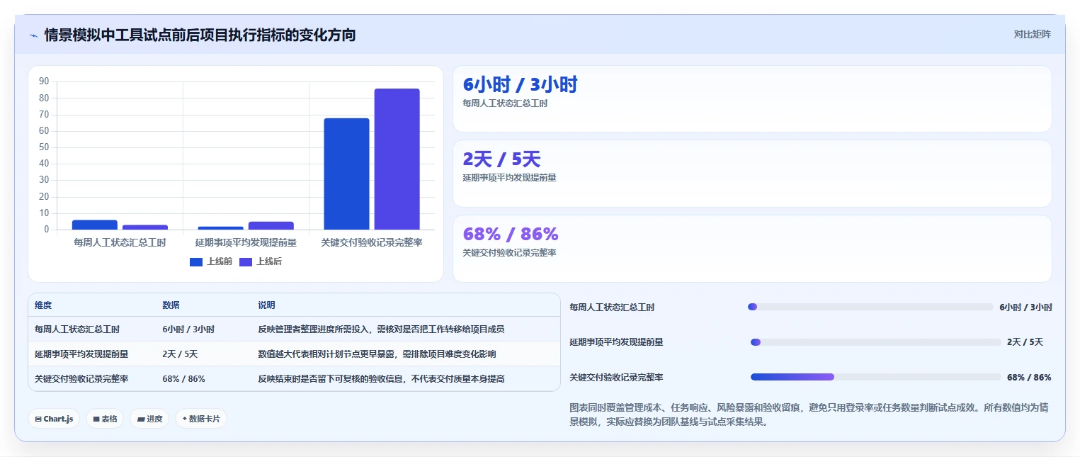Click the 延期事项平均发现提前量 progress bar
Image resolution: width=1080 pixels, height=457 pixels.
876,342
